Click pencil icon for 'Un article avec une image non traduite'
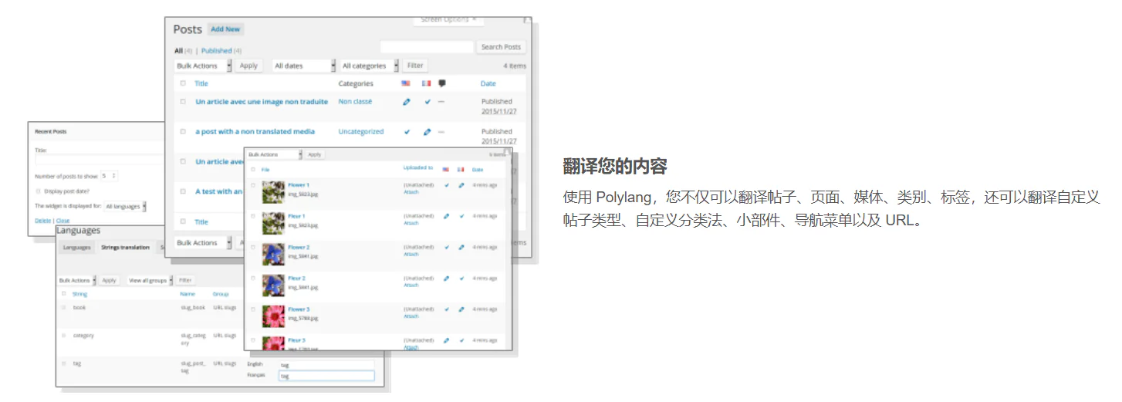Screen dimensions: 1122x402 click(407, 102)
